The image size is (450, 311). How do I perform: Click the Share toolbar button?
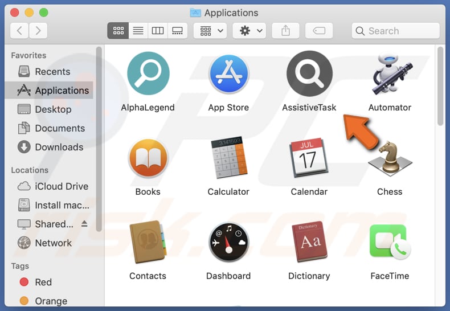click(x=285, y=31)
